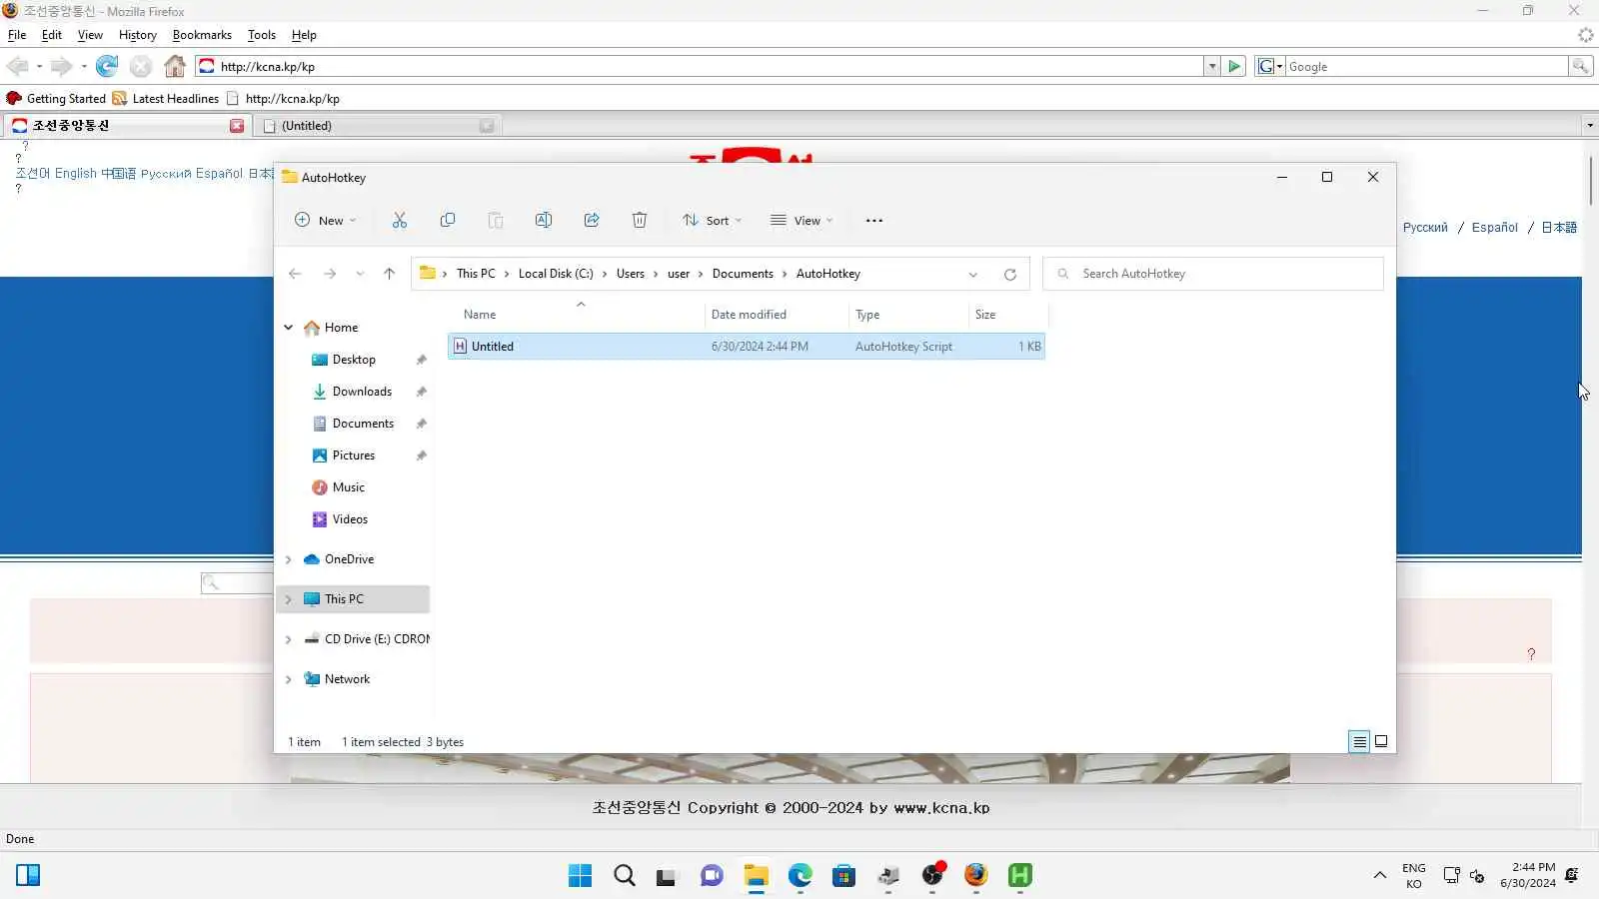Switch to large thumbnails view in status bar
The image size is (1599, 899).
[1381, 741]
